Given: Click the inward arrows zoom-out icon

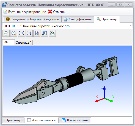Looking at the screenshot, I should (x=29, y=33).
